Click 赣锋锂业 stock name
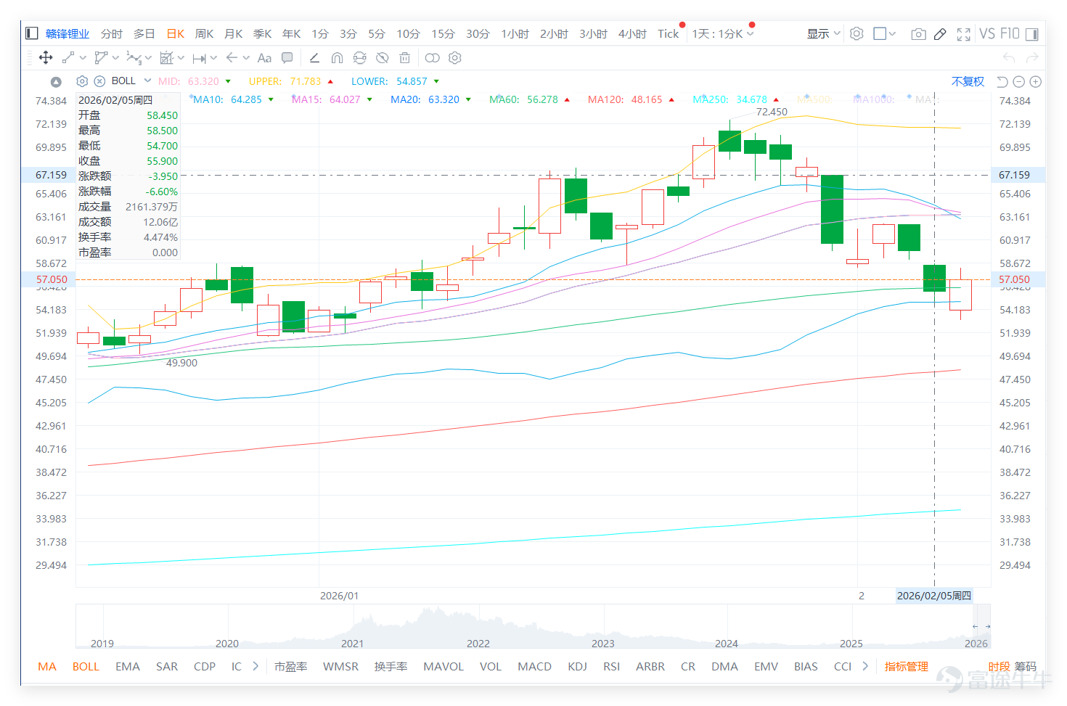The image size is (1067, 706). [x=68, y=33]
